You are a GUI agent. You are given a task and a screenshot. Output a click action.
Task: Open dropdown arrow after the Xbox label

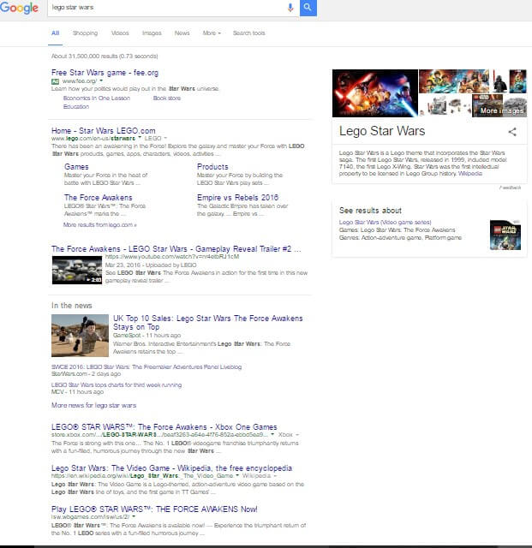(297, 434)
